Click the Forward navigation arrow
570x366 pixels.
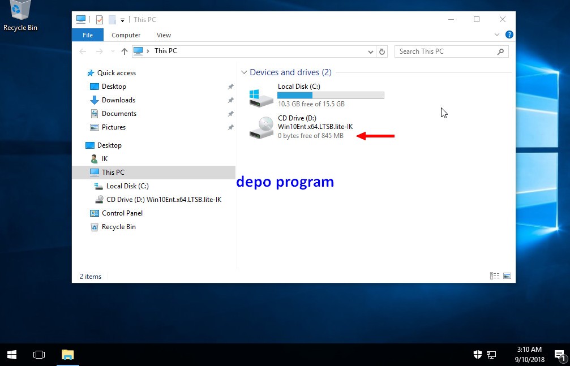pyautogui.click(x=99, y=51)
